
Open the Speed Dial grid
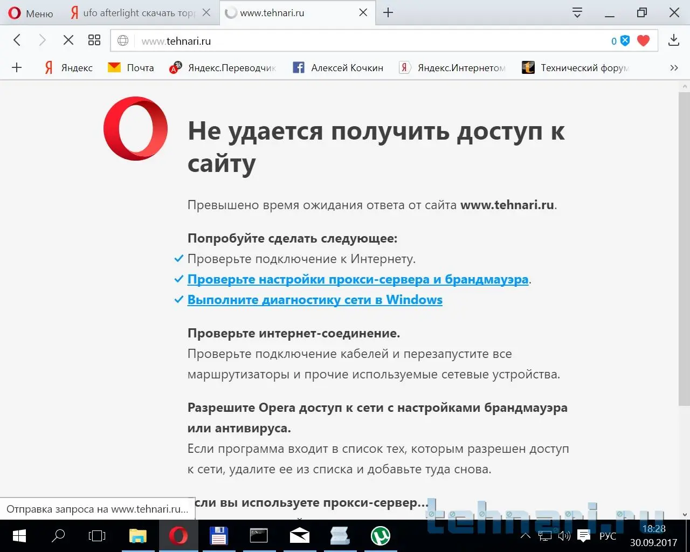[x=94, y=40]
